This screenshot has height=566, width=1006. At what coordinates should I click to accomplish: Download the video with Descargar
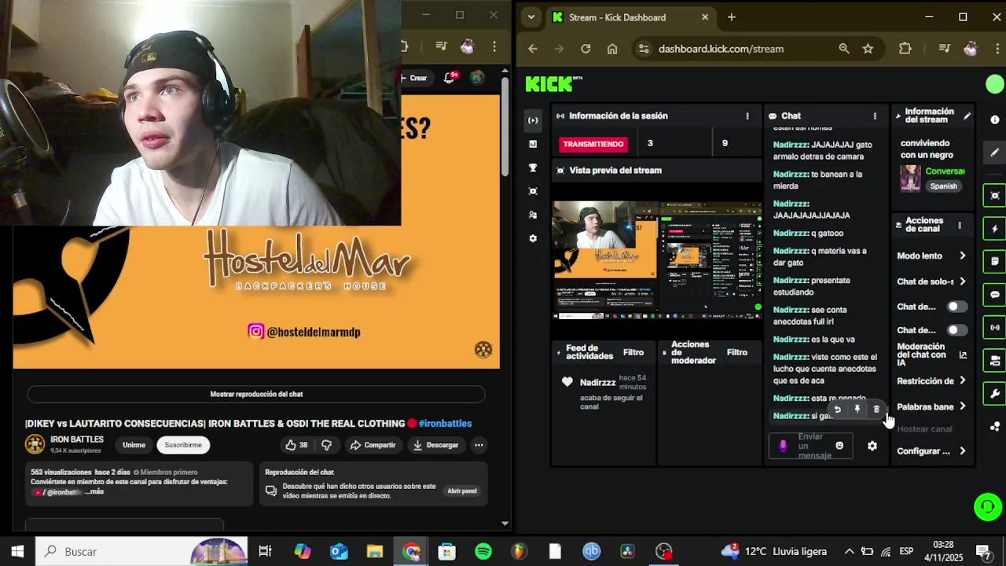(x=435, y=445)
